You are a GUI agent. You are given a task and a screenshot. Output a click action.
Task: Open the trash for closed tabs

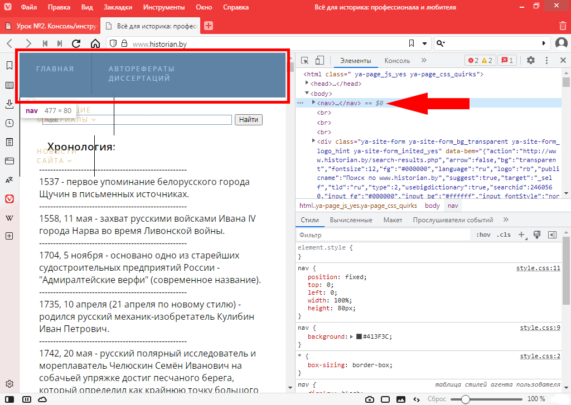[x=562, y=26]
